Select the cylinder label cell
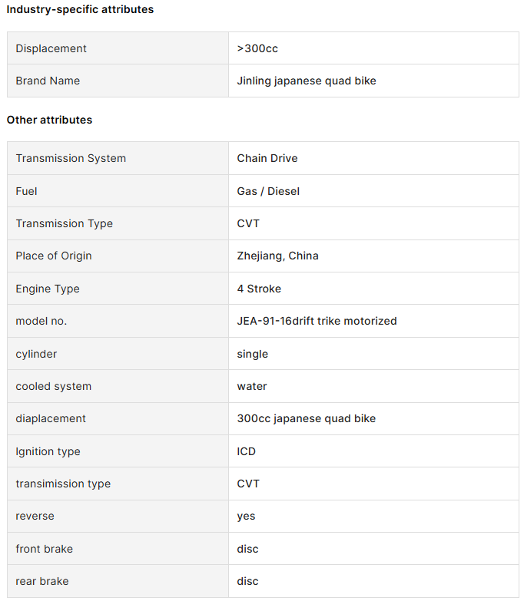 [x=118, y=353]
